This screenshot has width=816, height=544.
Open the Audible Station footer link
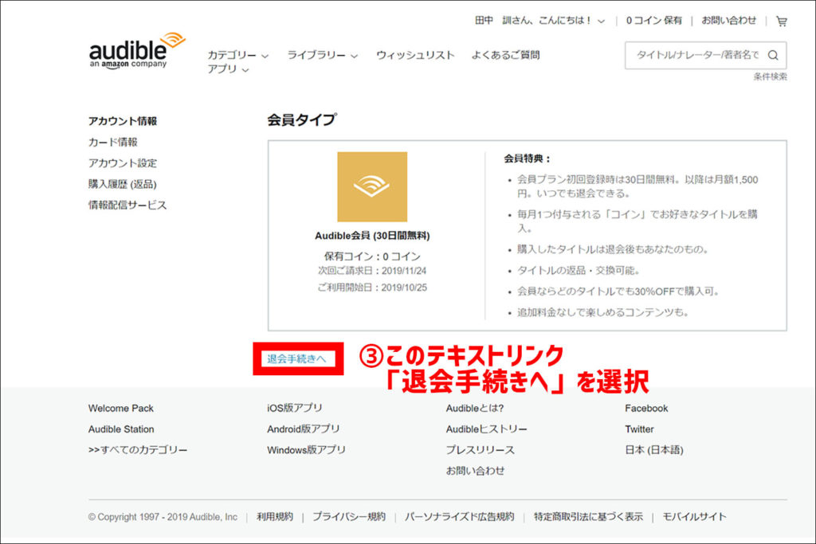(121, 429)
